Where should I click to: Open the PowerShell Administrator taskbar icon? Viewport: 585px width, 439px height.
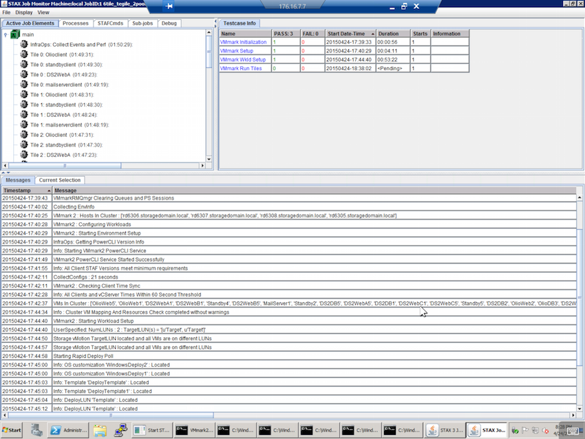pos(69,430)
